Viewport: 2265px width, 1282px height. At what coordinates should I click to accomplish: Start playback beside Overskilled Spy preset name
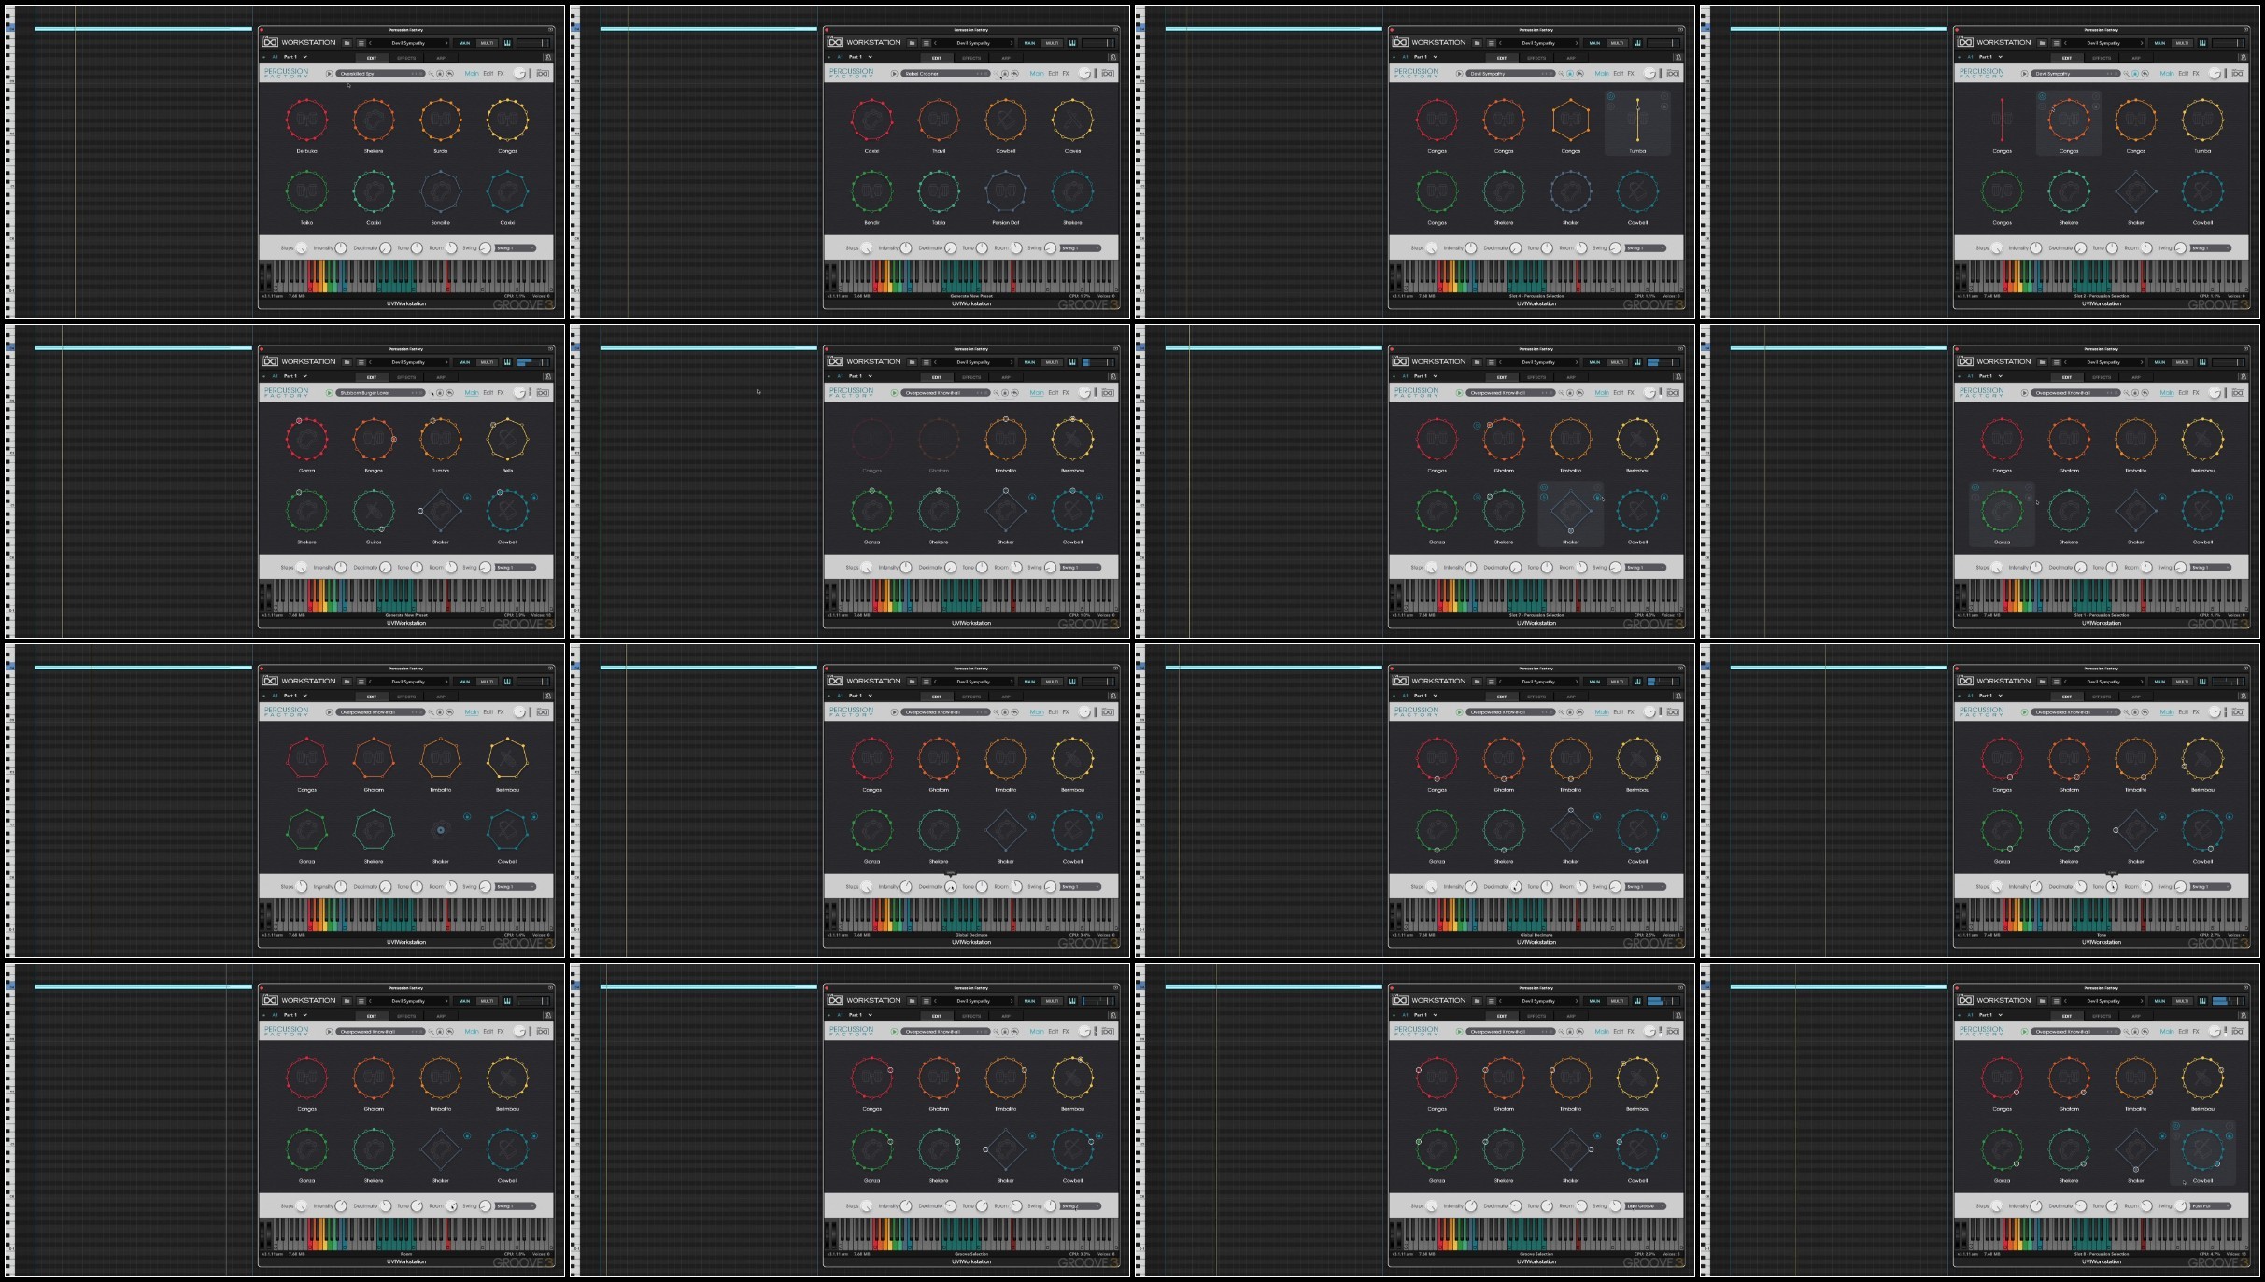329,74
